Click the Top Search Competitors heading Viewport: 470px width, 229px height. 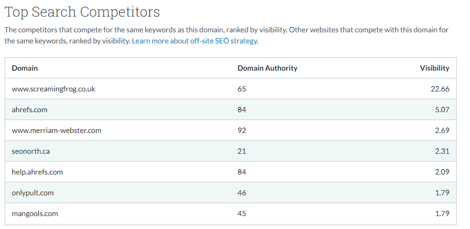click(x=83, y=12)
